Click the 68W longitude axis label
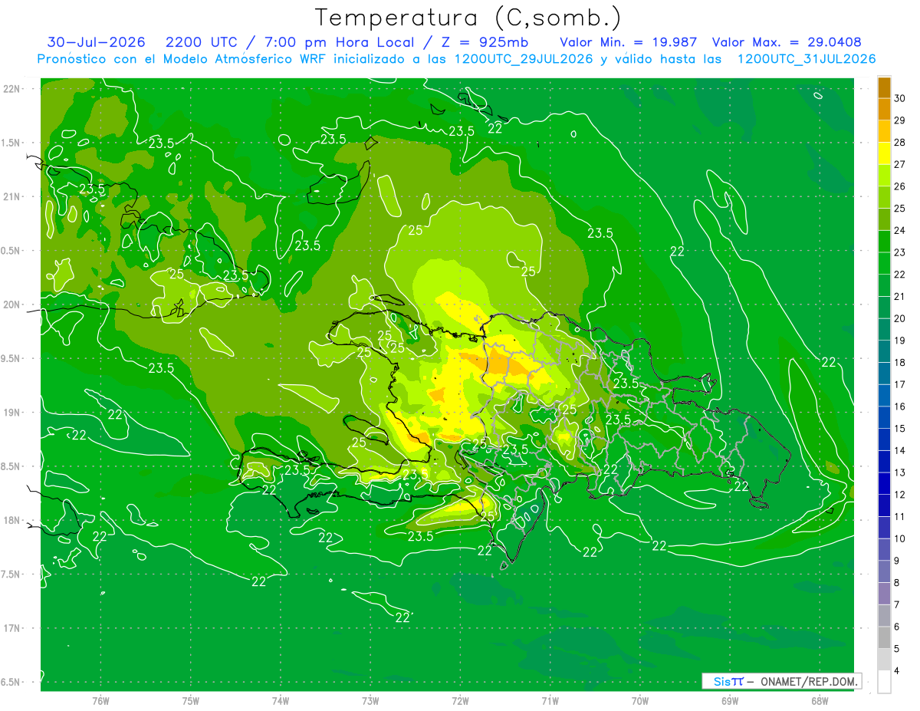Image resolution: width=920 pixels, height=711 pixels. point(820,700)
